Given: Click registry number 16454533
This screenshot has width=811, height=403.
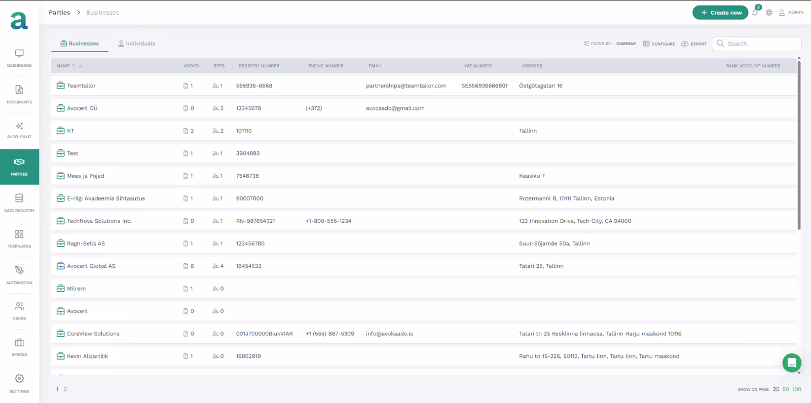Looking at the screenshot, I should point(249,266).
